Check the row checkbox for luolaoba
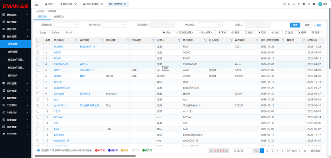The width and height of the screenshot is (331, 158). tap(38, 93)
